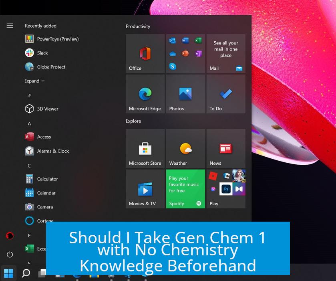Open Messenger in the Play tile
Image resolution: width=336 pixels, height=281 pixels.
pyautogui.click(x=213, y=189)
